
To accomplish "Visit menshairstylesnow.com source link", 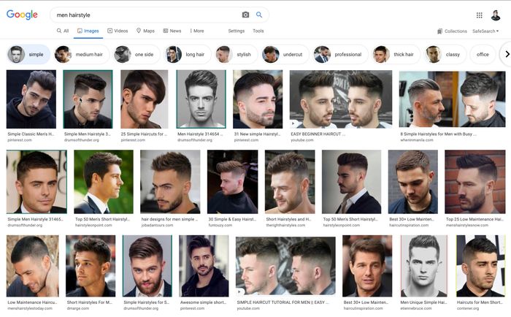I will [x=467, y=225].
